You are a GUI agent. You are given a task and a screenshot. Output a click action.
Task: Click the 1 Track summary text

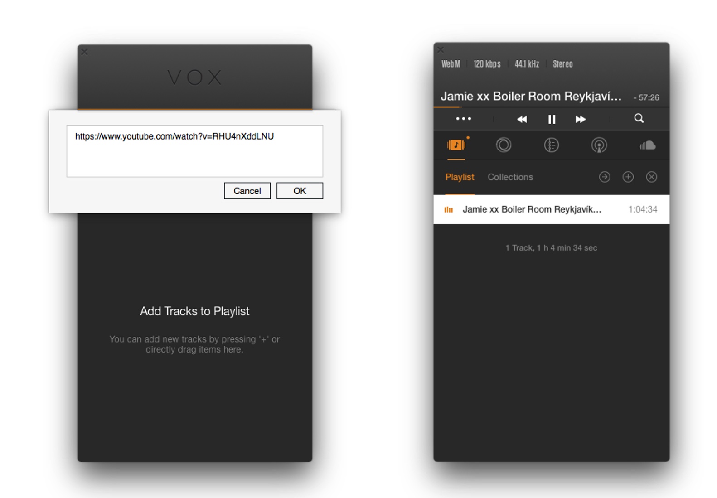point(551,248)
